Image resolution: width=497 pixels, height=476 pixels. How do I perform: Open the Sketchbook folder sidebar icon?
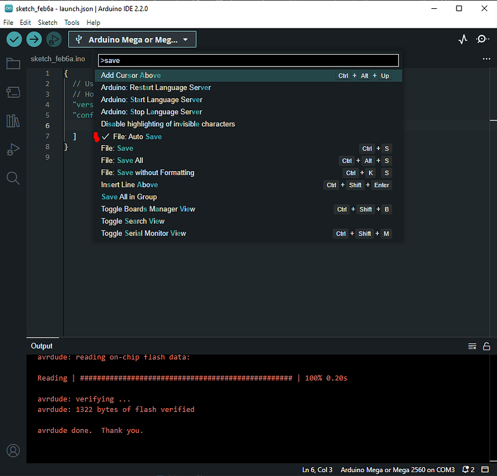pyautogui.click(x=13, y=63)
